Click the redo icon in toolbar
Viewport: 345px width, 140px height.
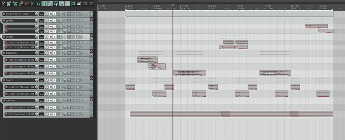[32, 3]
